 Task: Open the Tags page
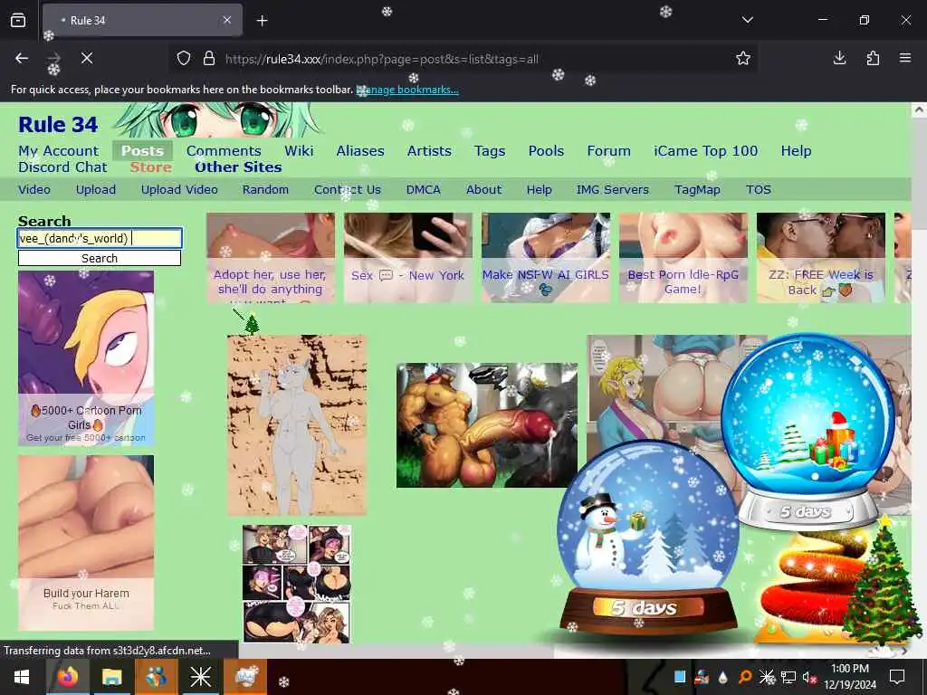490,151
